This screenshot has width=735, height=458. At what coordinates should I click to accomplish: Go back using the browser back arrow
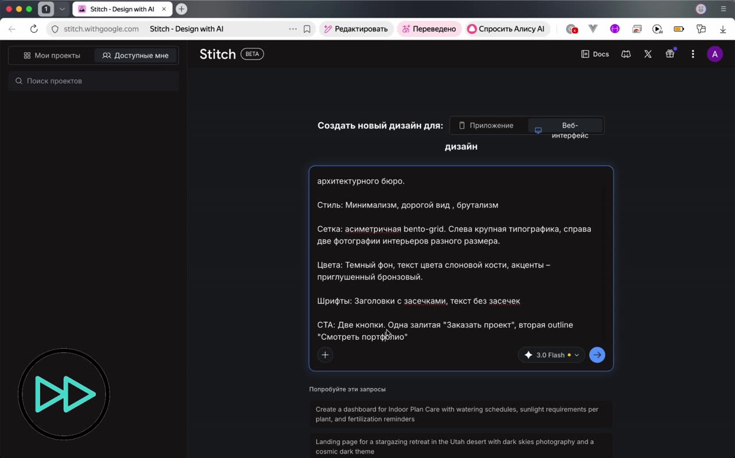12,29
